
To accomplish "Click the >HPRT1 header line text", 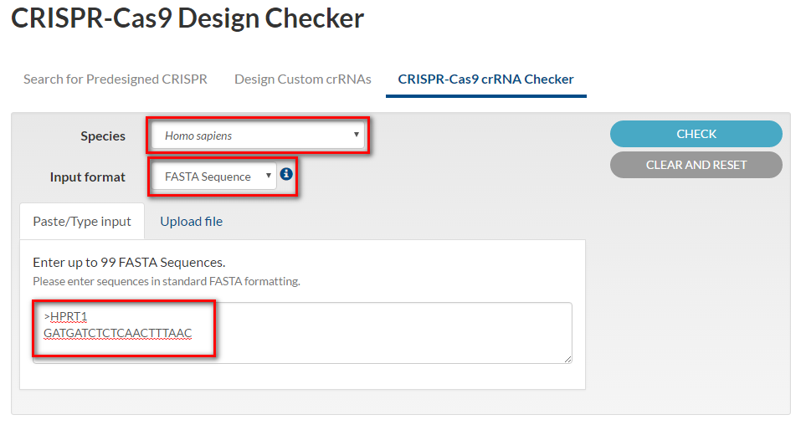I will pyautogui.click(x=66, y=317).
